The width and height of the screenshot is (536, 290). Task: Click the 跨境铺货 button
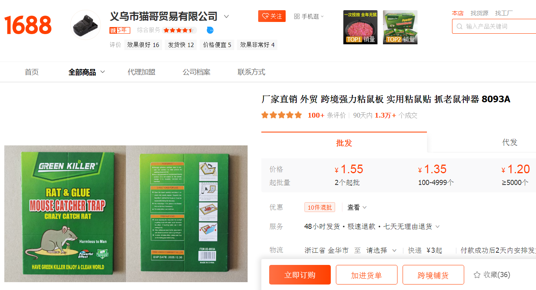[433, 275]
